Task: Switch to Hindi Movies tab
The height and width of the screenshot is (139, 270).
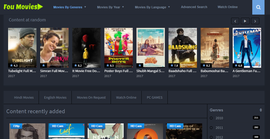Action: pyautogui.click(x=24, y=97)
